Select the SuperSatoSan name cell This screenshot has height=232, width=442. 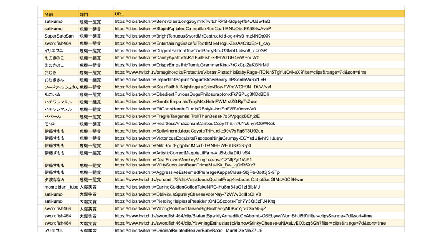[60, 36]
